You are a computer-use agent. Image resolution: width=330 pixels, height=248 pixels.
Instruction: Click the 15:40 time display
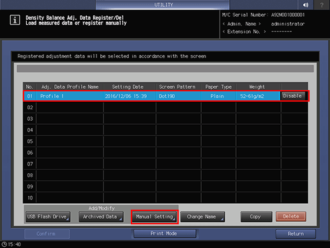click(x=15, y=244)
